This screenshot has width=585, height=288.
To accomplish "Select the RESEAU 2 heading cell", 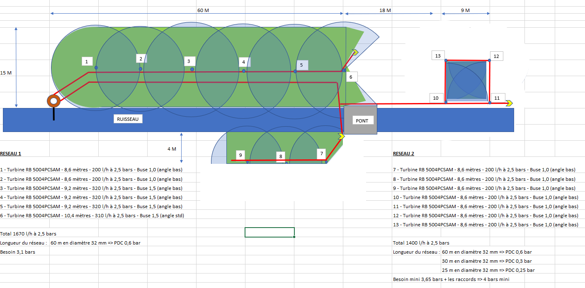I will 403,154.
